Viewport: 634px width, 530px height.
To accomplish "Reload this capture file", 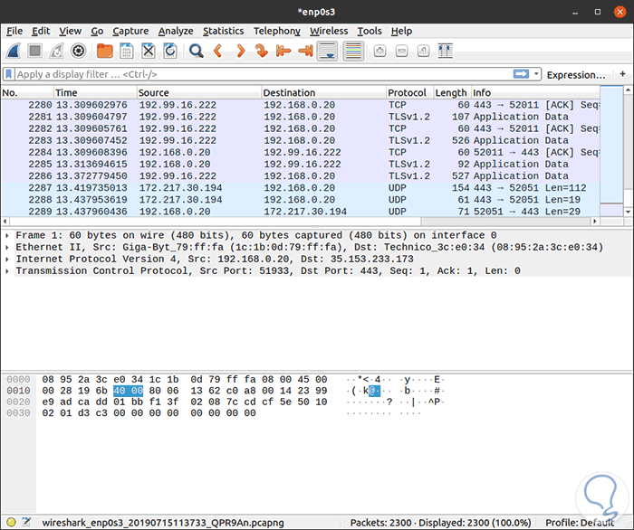I will (170, 51).
